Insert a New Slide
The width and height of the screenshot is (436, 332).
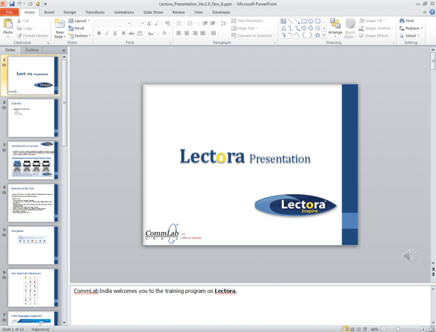point(60,28)
